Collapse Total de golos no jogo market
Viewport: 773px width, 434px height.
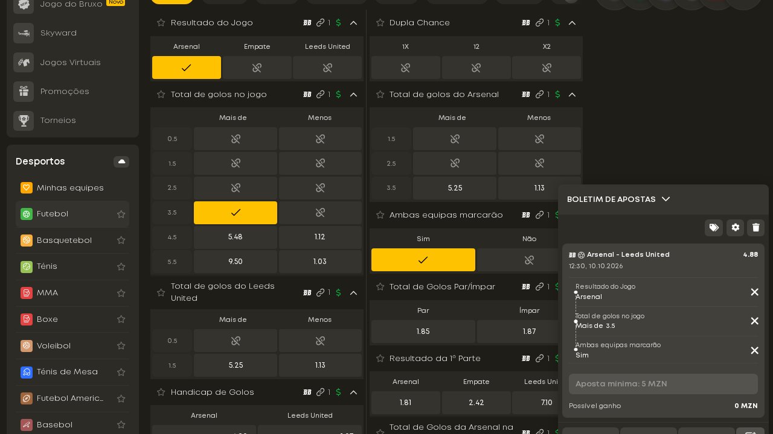(x=353, y=95)
